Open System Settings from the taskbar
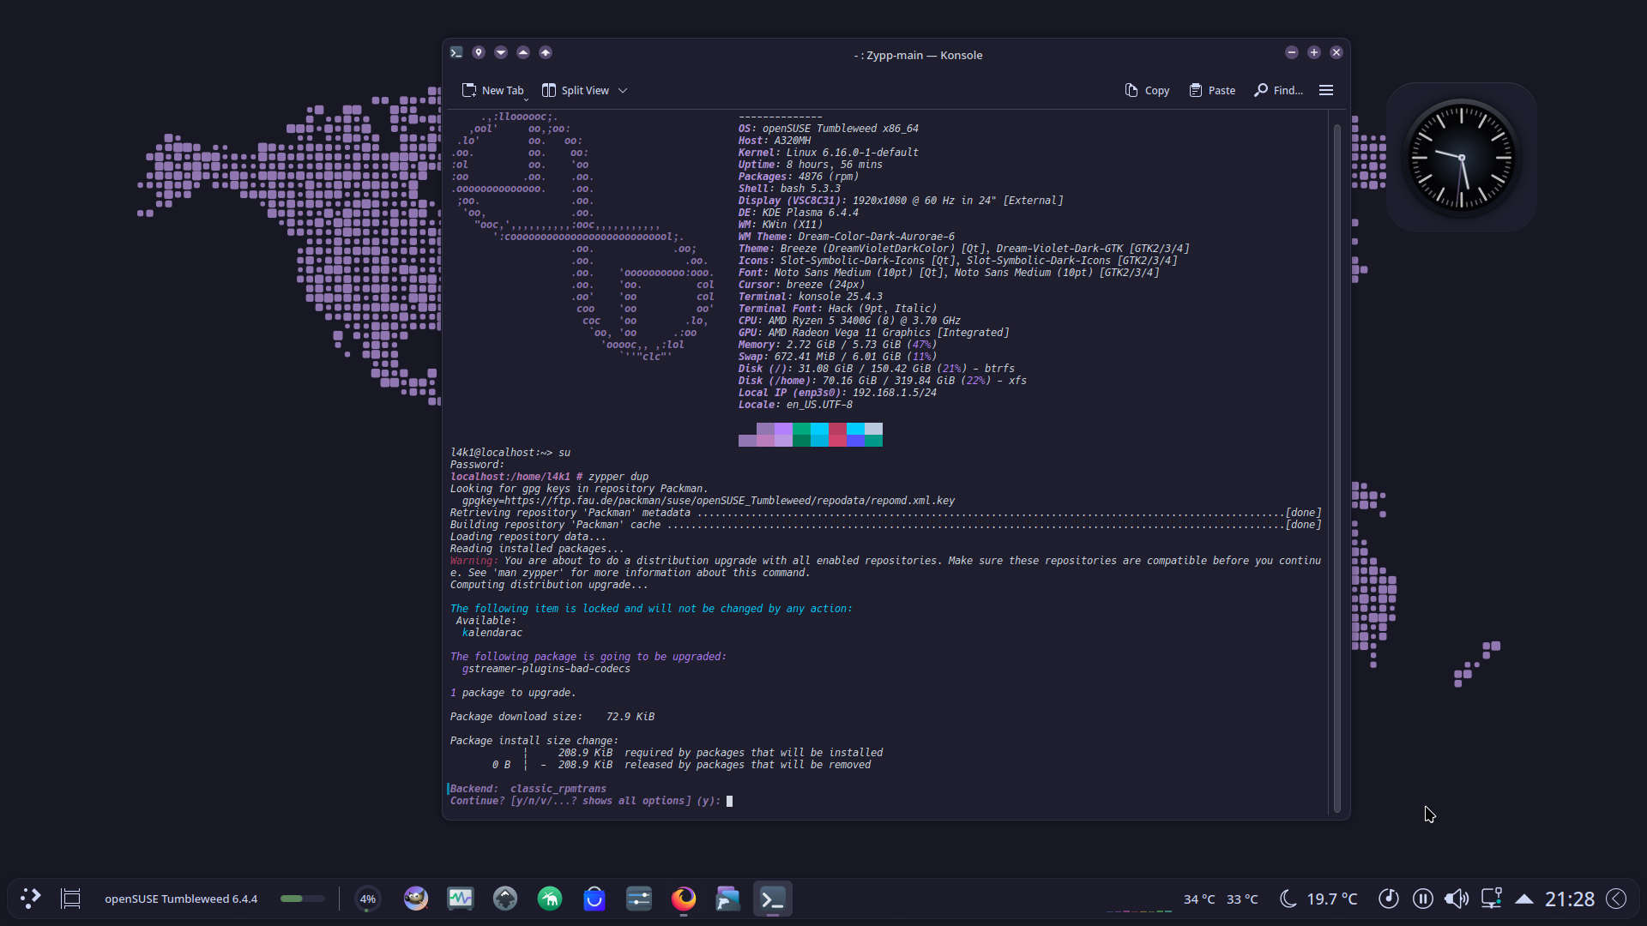 click(x=639, y=899)
